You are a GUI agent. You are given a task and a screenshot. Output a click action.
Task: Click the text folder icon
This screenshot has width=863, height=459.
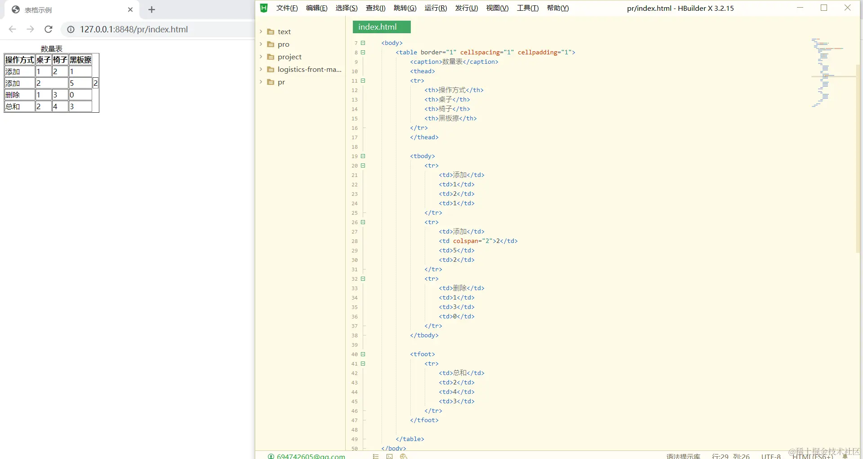(x=271, y=32)
